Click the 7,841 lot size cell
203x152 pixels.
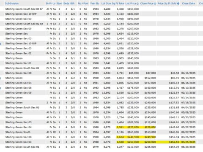click(x=107, y=63)
